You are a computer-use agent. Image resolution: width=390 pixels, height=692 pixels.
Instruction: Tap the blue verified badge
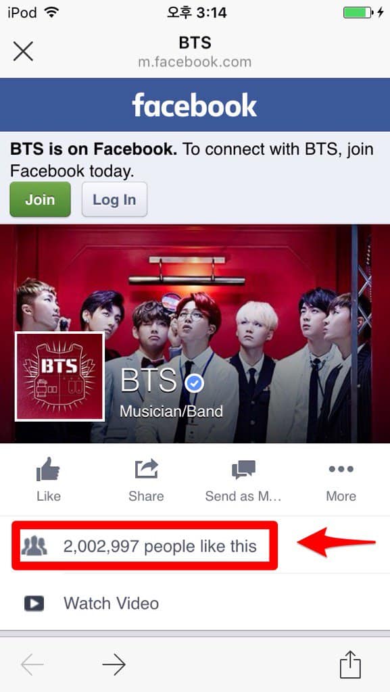click(194, 384)
